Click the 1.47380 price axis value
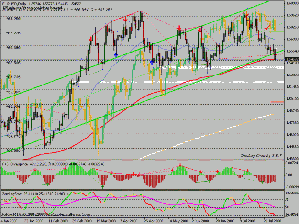The height and width of the screenshot is (224, 299). pos(292,123)
